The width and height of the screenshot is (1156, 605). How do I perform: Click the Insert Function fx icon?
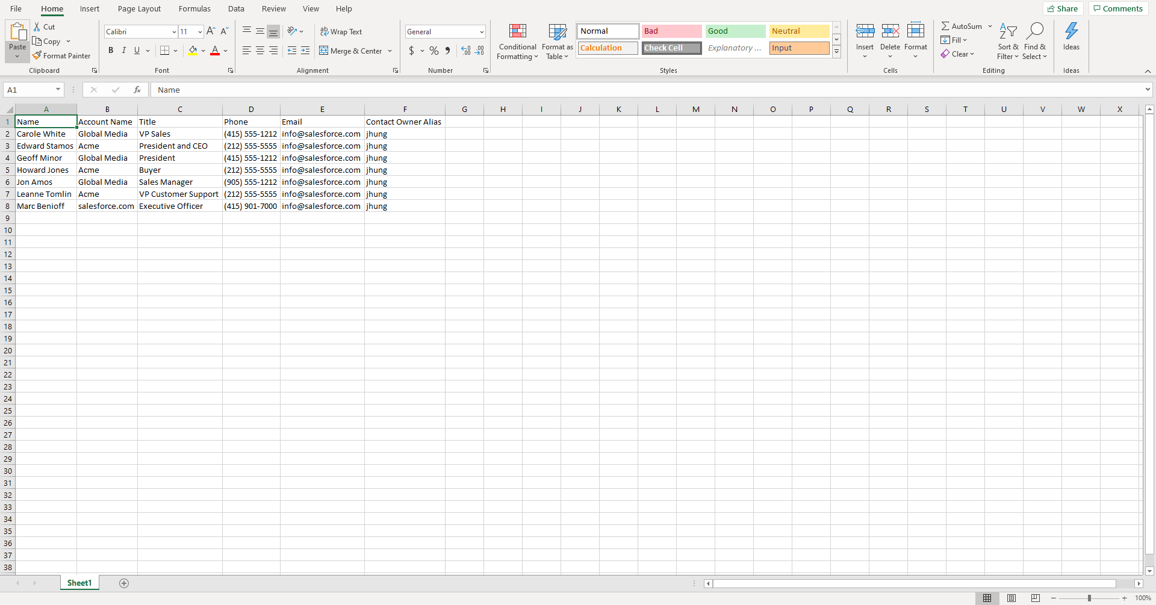tap(137, 90)
